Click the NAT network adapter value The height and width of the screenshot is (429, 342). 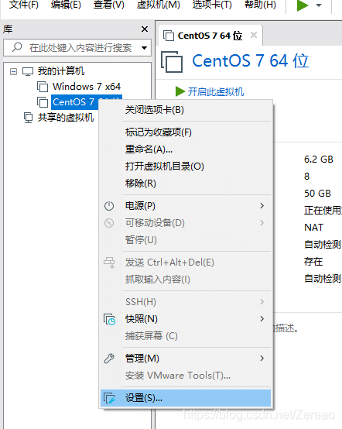click(314, 228)
